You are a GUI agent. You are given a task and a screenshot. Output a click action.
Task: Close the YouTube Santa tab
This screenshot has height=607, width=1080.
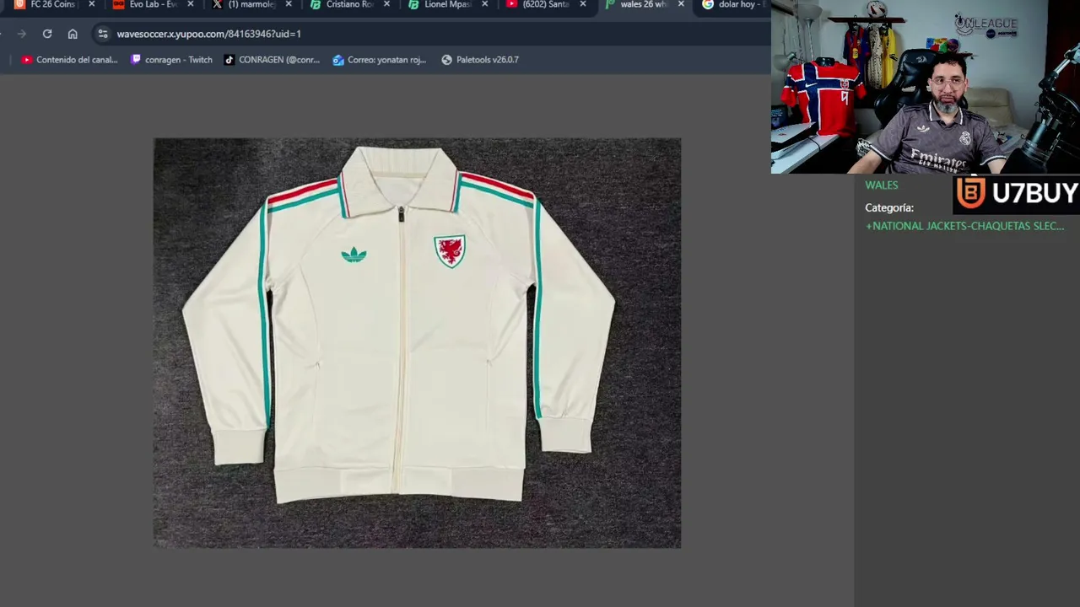click(583, 4)
